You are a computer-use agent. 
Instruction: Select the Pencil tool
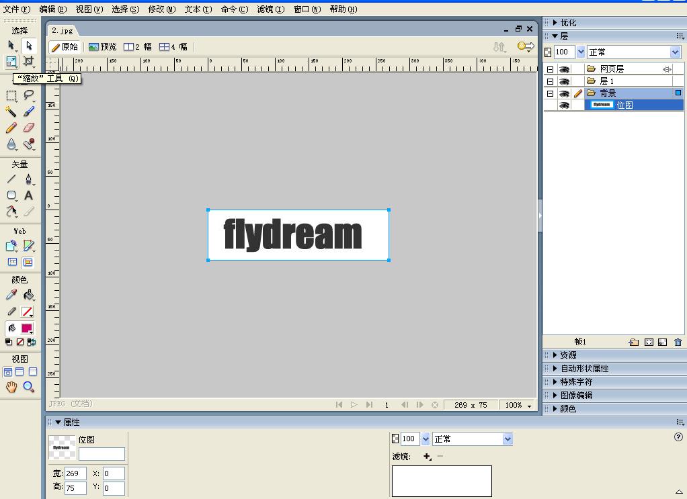(x=11, y=128)
